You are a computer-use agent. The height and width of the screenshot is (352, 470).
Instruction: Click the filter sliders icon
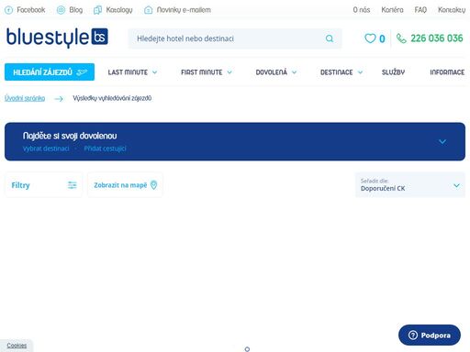73,185
